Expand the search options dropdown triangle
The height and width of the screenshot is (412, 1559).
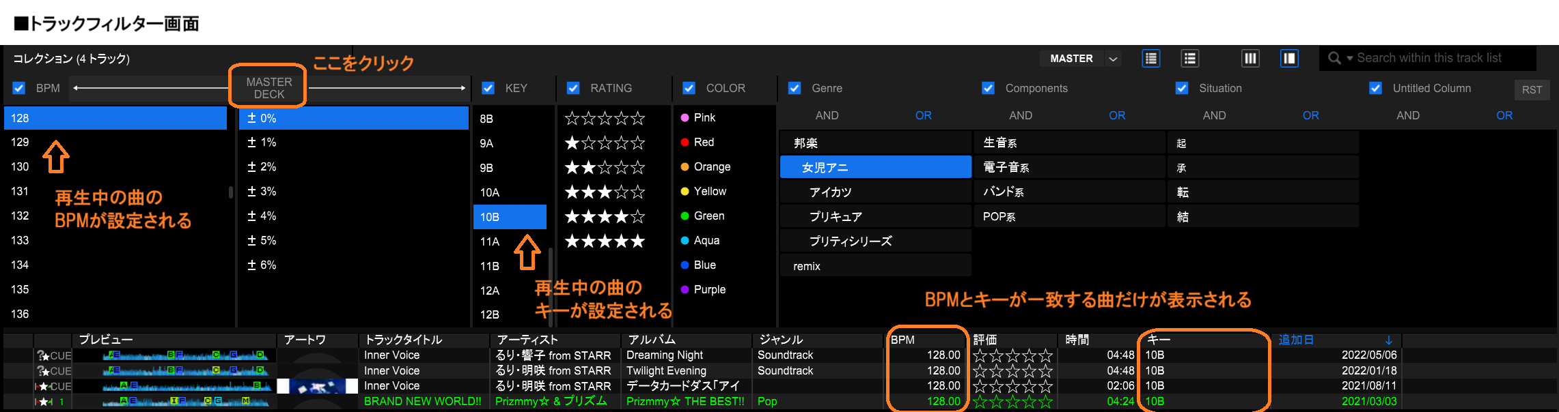coord(1349,59)
